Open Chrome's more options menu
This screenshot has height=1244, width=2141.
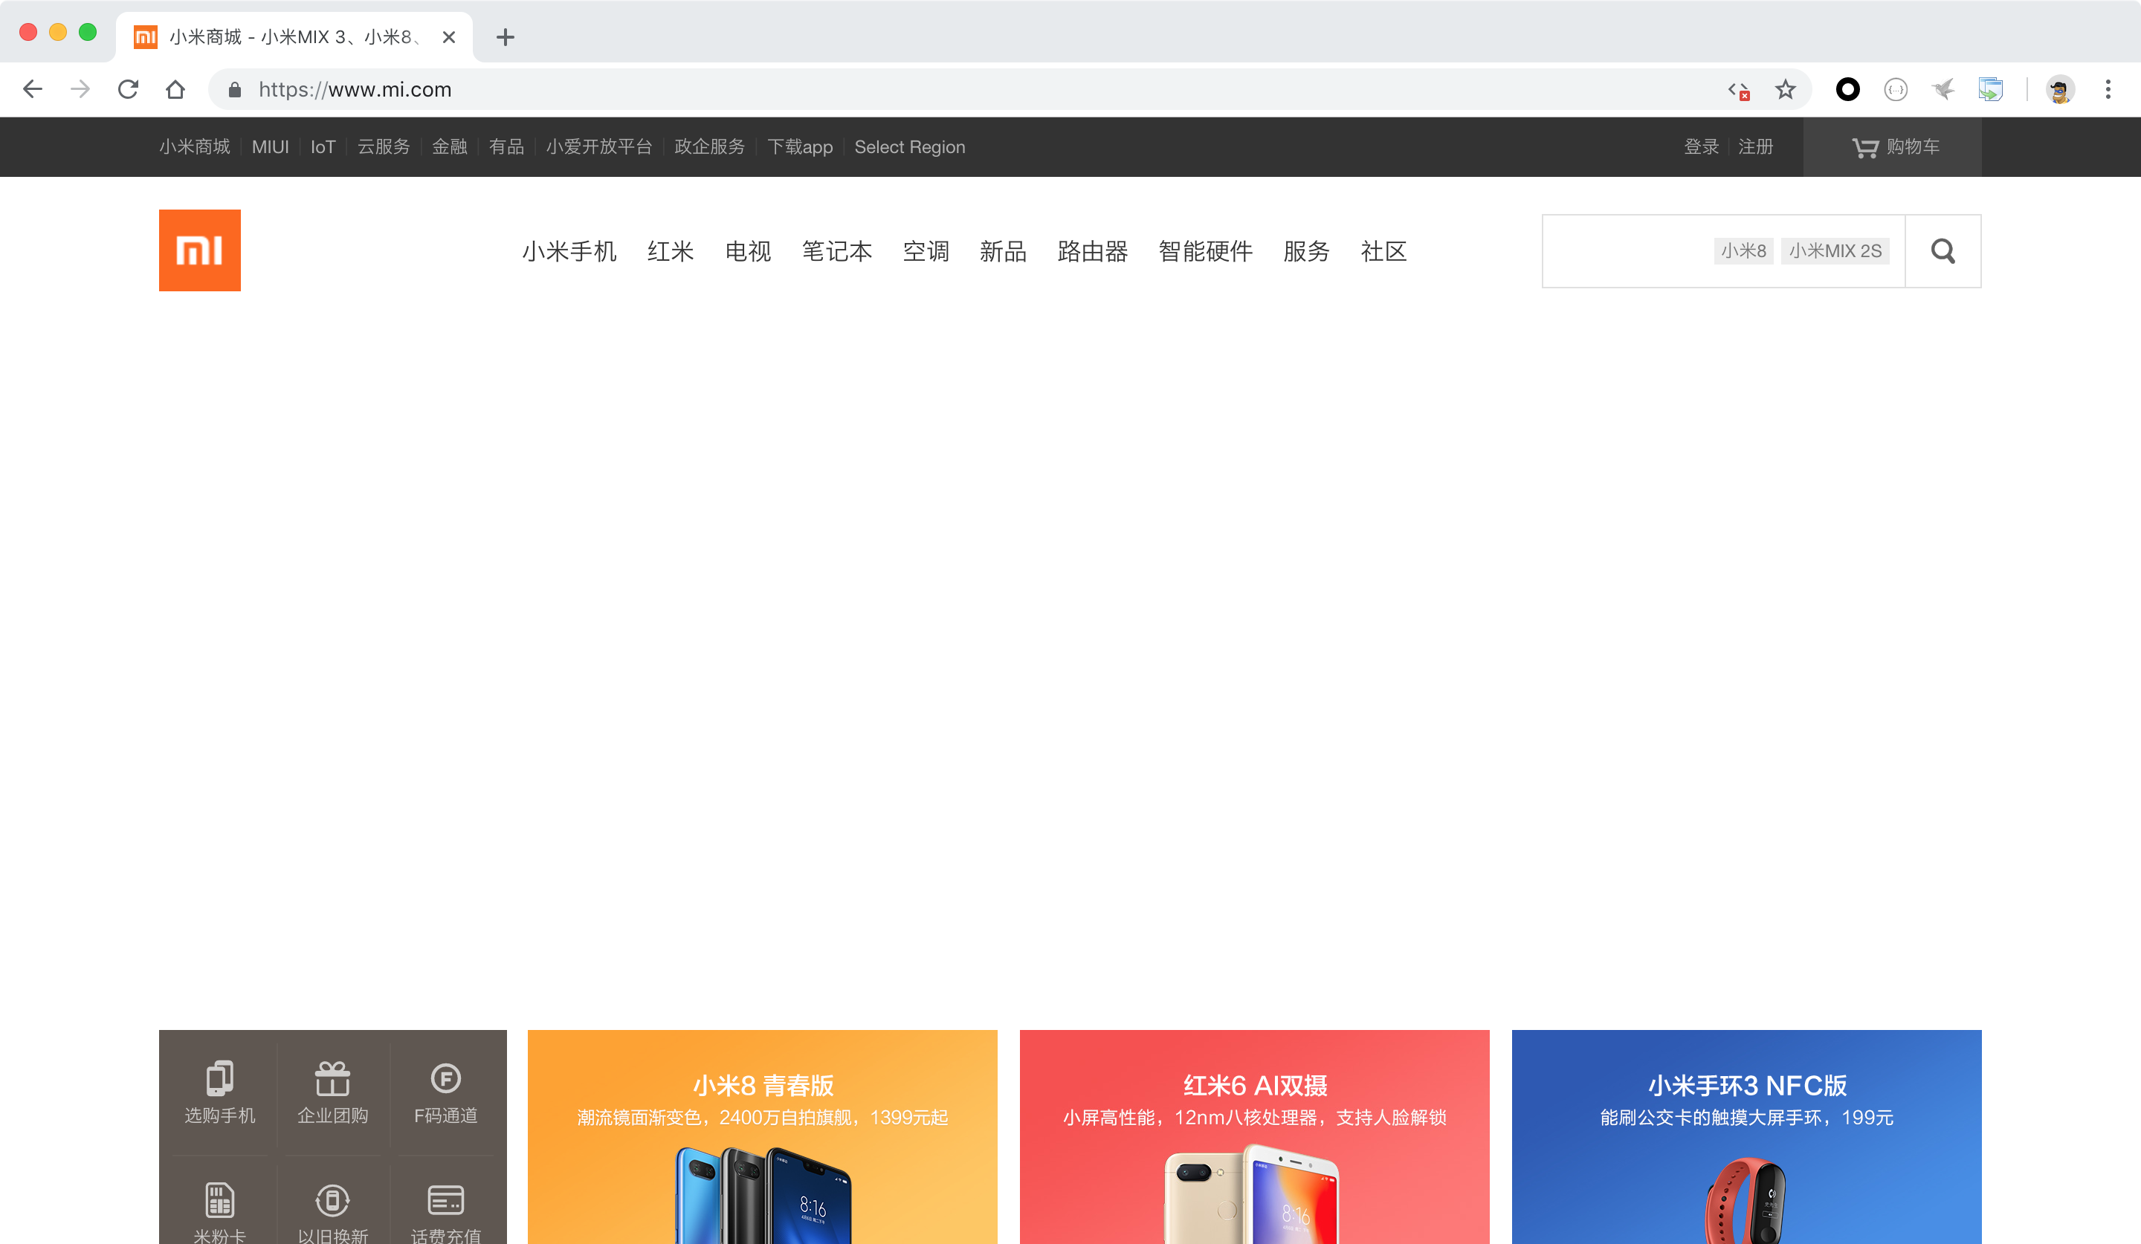(x=2110, y=89)
